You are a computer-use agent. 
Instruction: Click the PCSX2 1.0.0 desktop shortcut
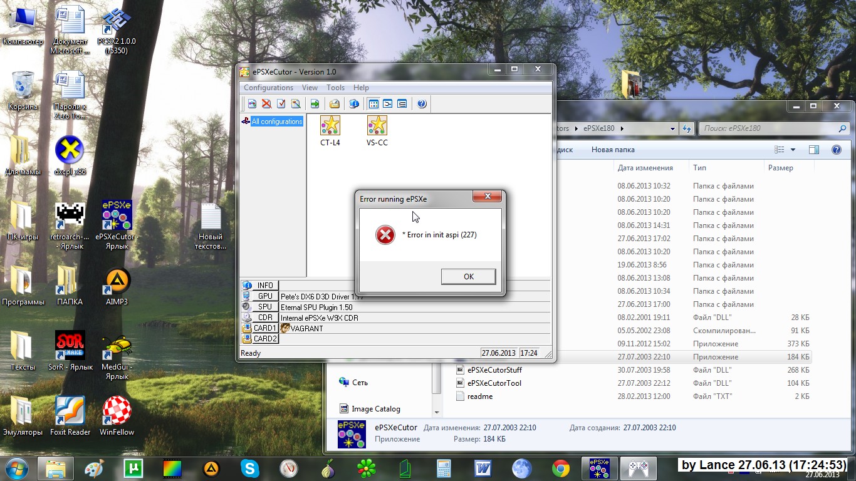(x=117, y=30)
